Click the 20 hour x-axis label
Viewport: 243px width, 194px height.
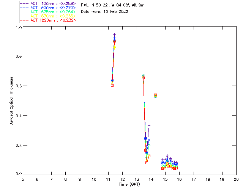pyautogui.click(x=236, y=179)
